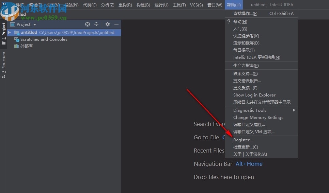
Task: Select 检查更新...(C) menu item
Action: [261, 147]
